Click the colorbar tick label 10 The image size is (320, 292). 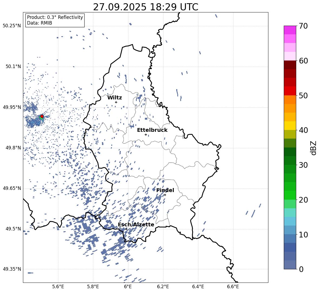[303, 235]
